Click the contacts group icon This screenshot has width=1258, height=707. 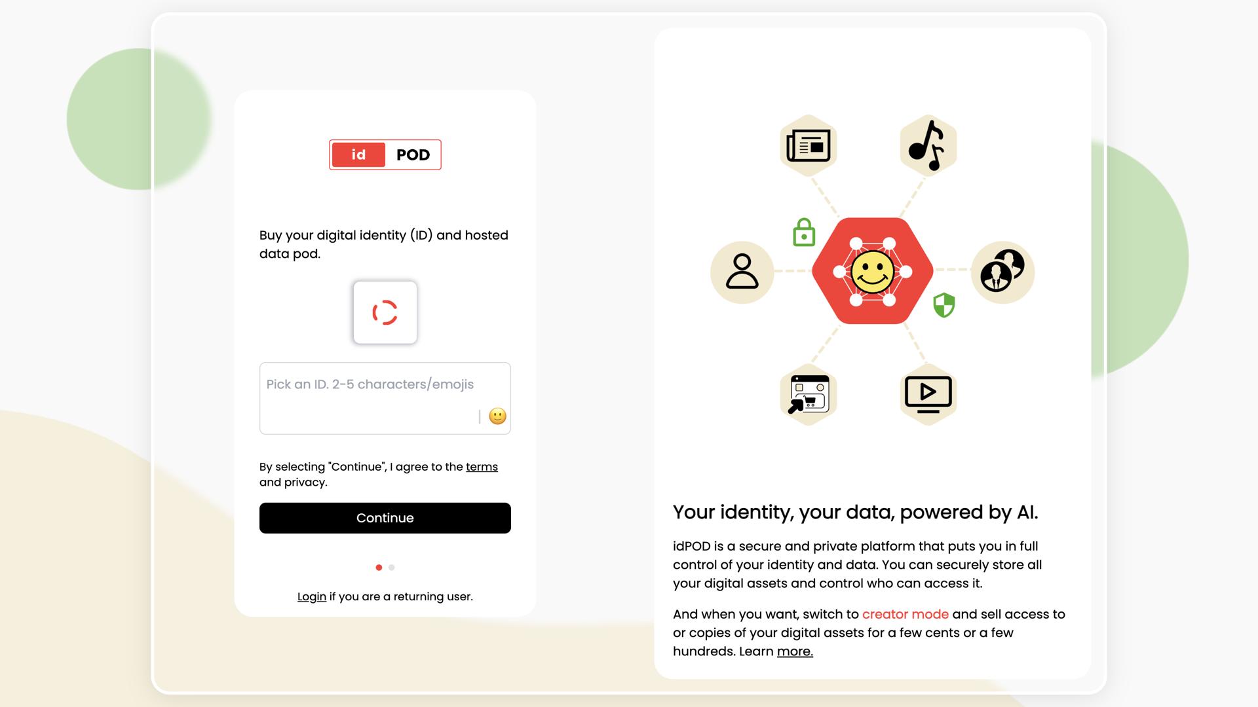[1002, 271]
